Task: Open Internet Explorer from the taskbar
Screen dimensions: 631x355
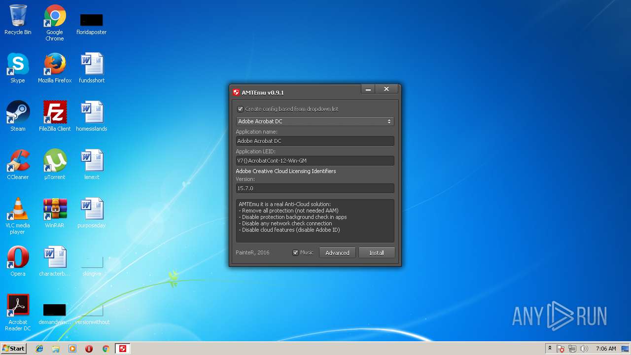Action: click(x=39, y=349)
